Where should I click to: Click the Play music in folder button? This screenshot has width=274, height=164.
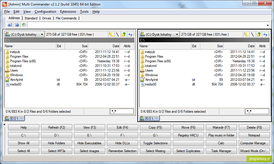pyautogui.click(x=221, y=135)
